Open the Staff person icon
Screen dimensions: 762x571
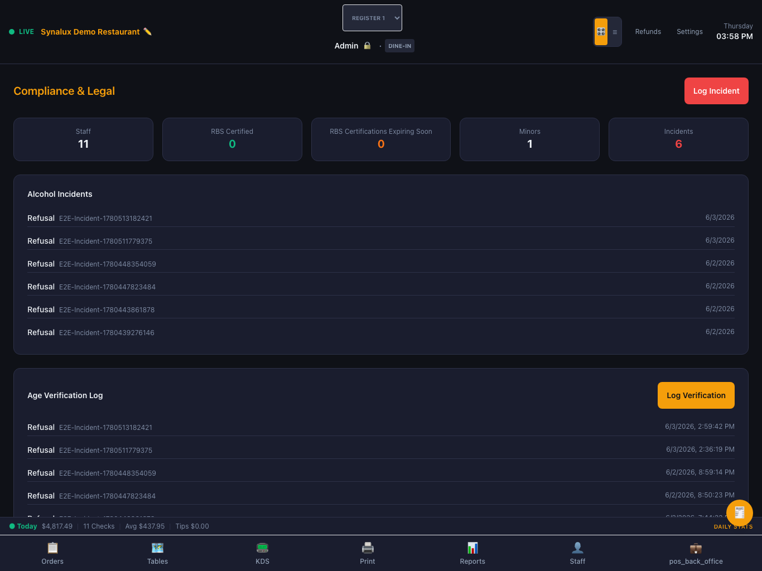click(x=577, y=548)
